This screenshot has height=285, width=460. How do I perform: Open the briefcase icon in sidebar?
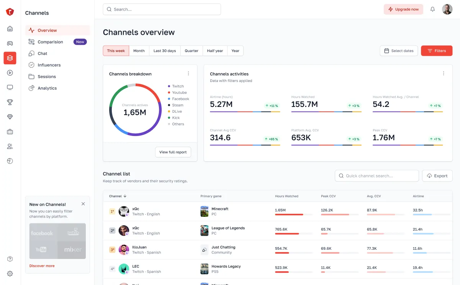pyautogui.click(x=10, y=132)
